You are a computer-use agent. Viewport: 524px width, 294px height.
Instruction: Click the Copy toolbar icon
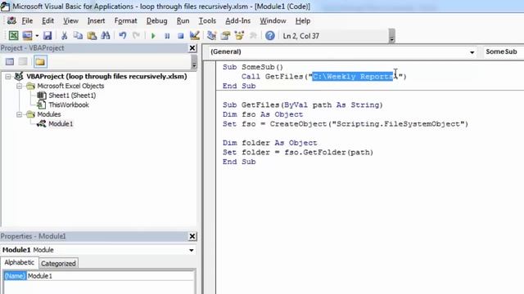click(x=78, y=36)
